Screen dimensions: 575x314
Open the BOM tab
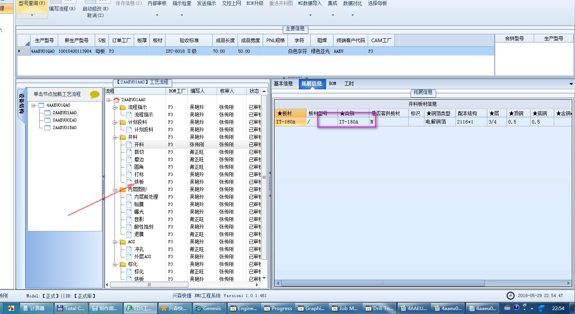(x=333, y=84)
